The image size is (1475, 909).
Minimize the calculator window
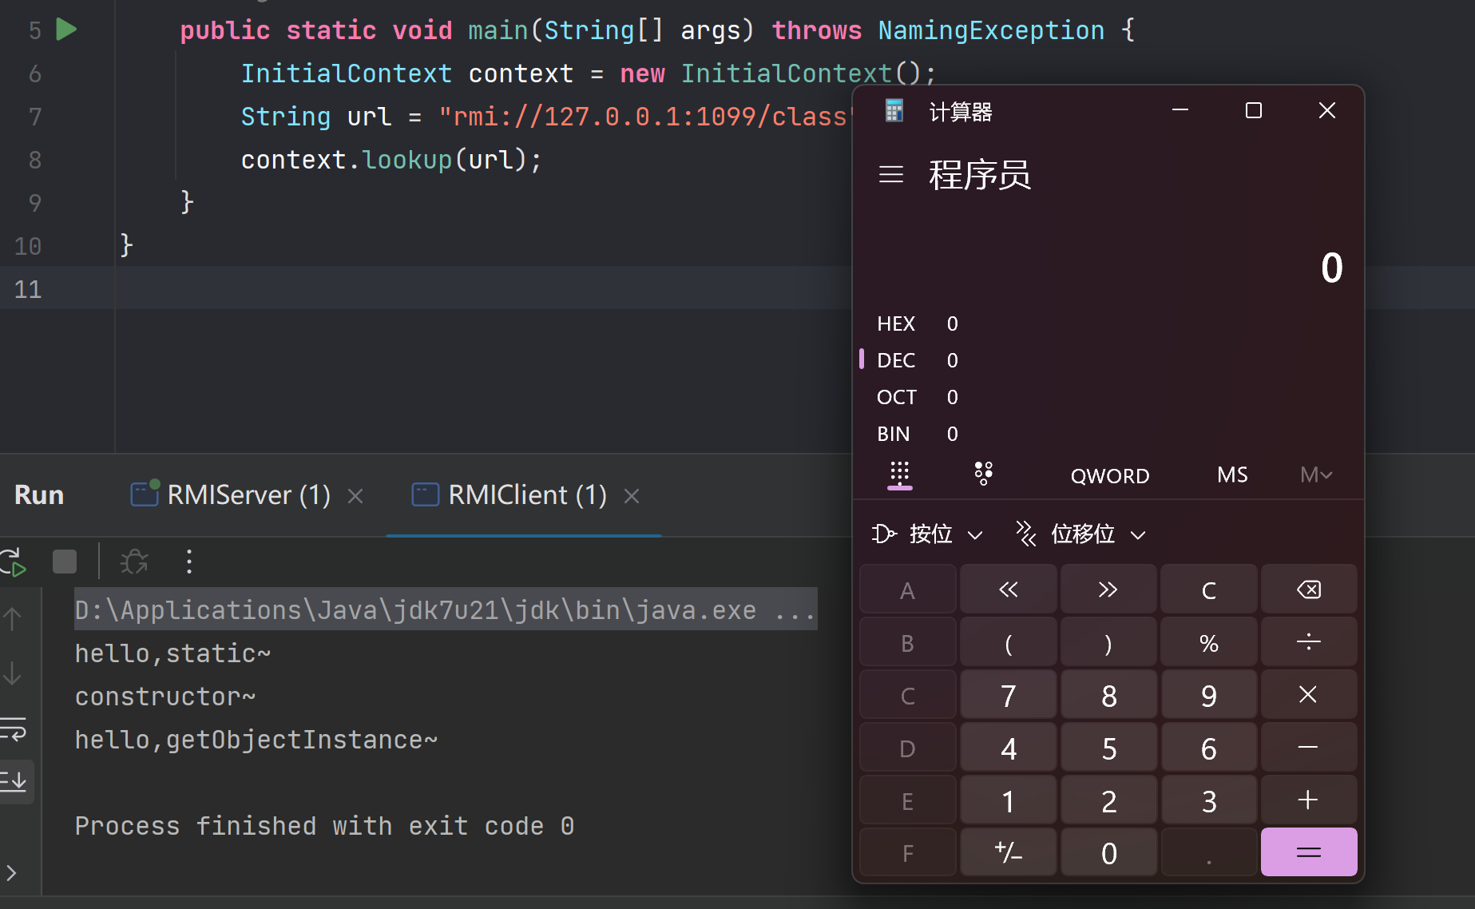[1180, 110]
